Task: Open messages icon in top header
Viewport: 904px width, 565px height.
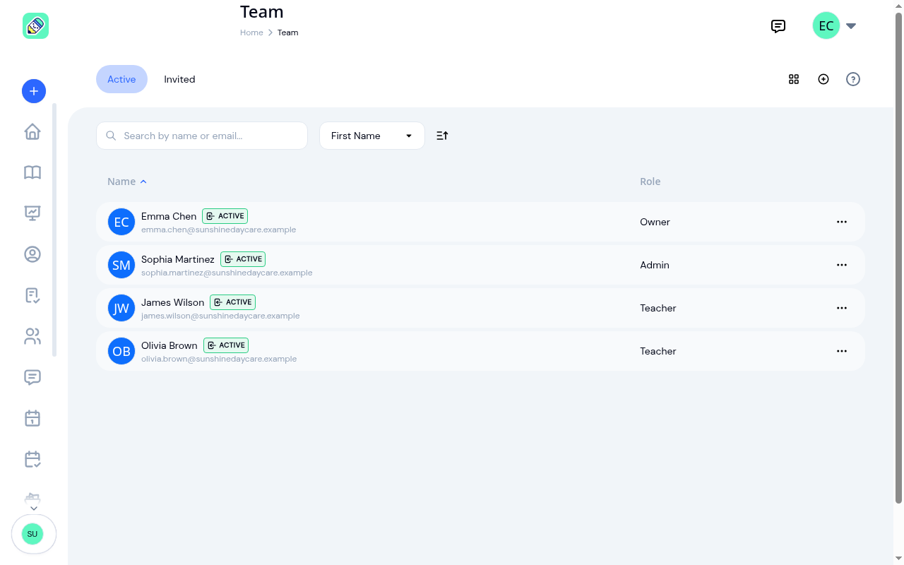Action: coord(778,26)
